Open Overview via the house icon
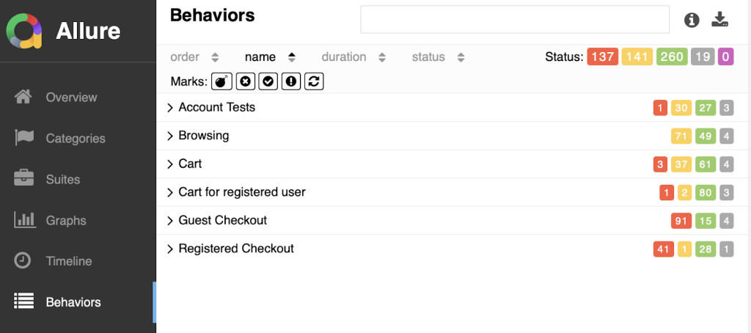Screen dimensions: 751x333 click(x=24, y=97)
